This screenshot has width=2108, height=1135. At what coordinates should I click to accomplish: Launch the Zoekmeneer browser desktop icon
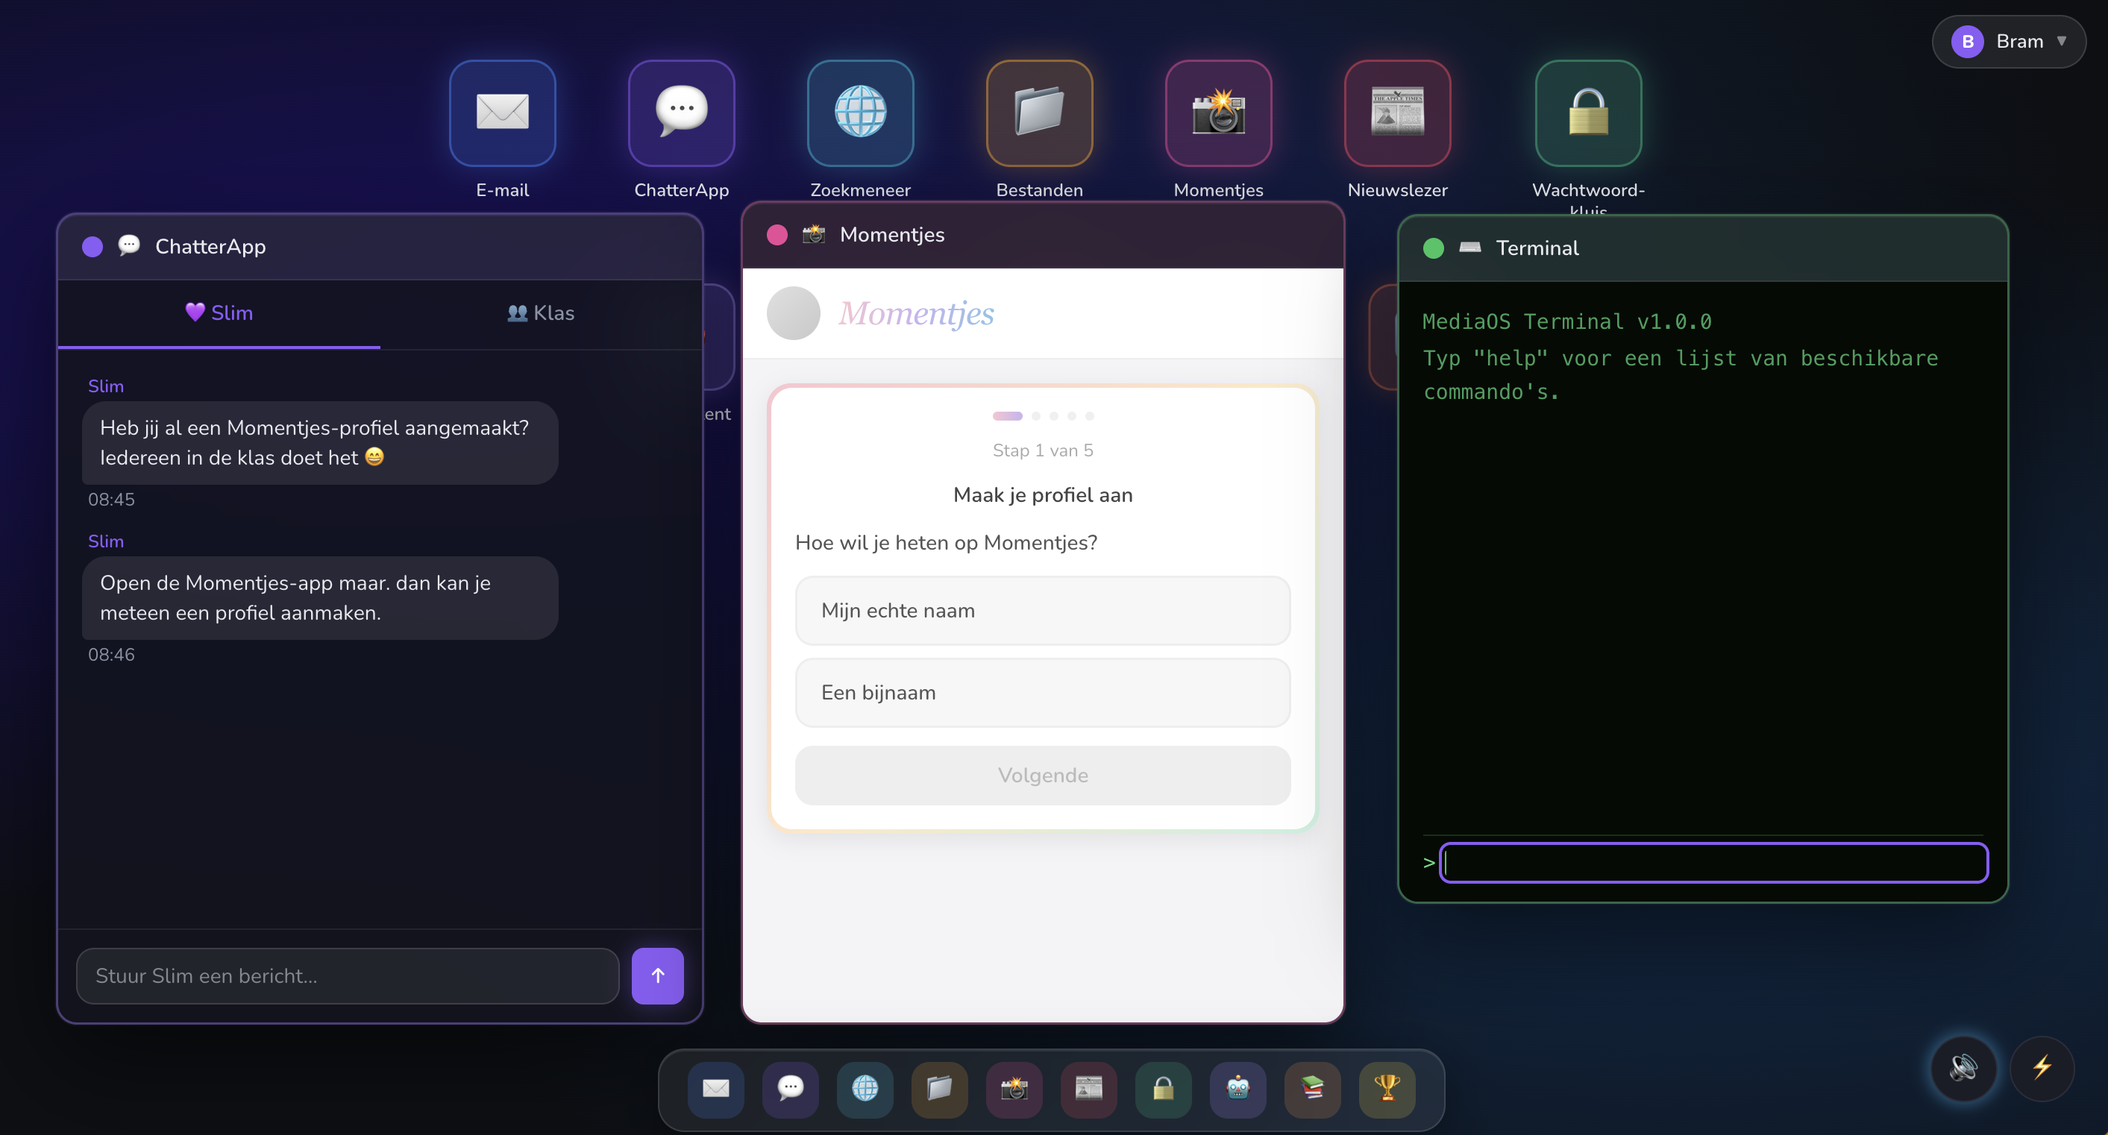coord(860,113)
